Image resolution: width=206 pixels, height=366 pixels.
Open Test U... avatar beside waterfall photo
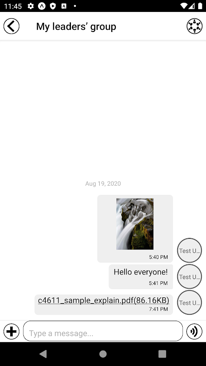pos(190,250)
